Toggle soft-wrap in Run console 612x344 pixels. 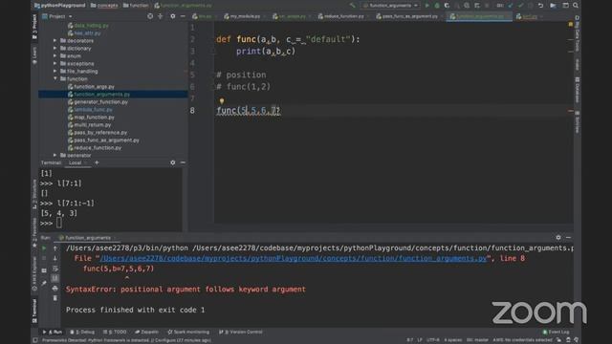click(55, 269)
